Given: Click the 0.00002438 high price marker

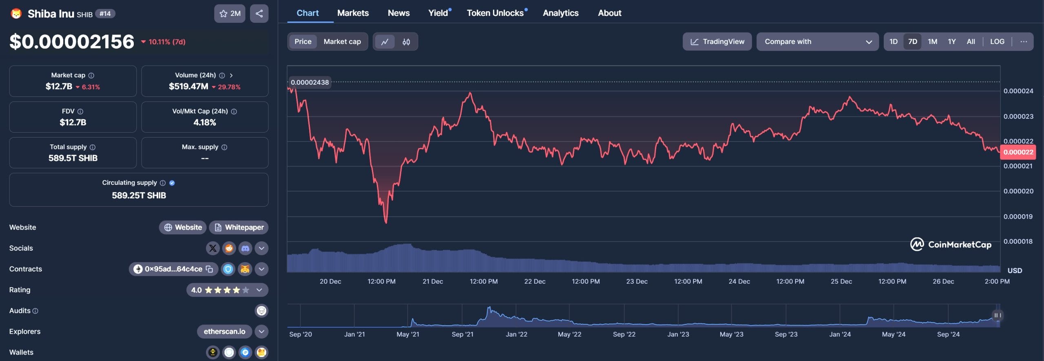Looking at the screenshot, I should (x=310, y=82).
